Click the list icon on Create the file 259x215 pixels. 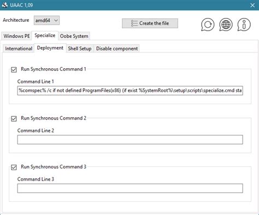pyautogui.click(x=134, y=23)
